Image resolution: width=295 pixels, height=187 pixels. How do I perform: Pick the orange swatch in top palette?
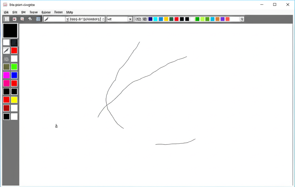coord(218,19)
